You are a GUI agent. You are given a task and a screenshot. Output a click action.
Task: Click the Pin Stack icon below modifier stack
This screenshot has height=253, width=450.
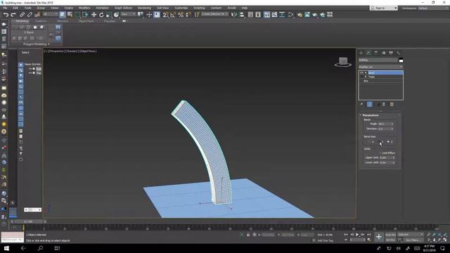[361, 105]
